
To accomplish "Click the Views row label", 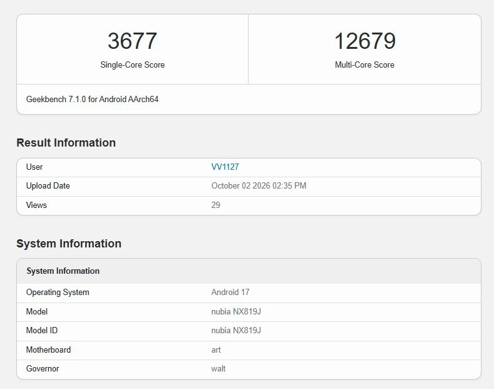I will [x=36, y=205].
